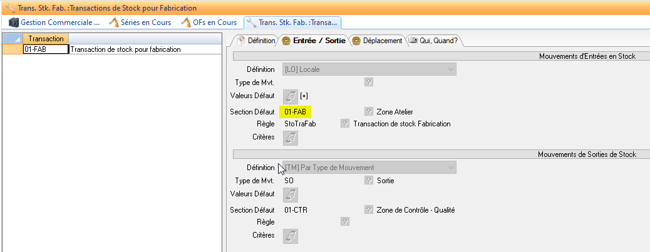The height and width of the screenshot is (252, 650).
Task: Open Valeurs Défaut icon in Sorties section
Action: (290, 195)
